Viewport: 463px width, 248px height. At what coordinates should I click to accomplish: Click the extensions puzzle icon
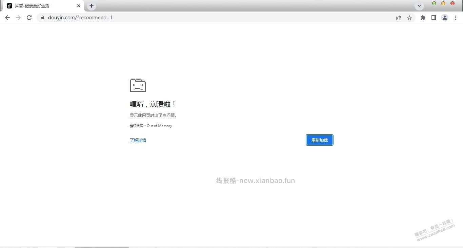pos(423,18)
